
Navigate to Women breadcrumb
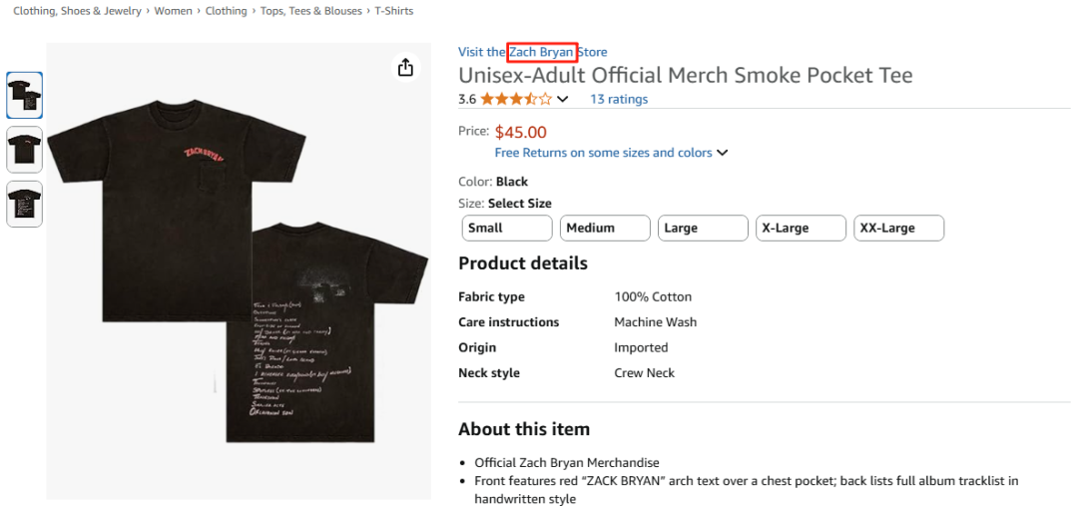173,11
